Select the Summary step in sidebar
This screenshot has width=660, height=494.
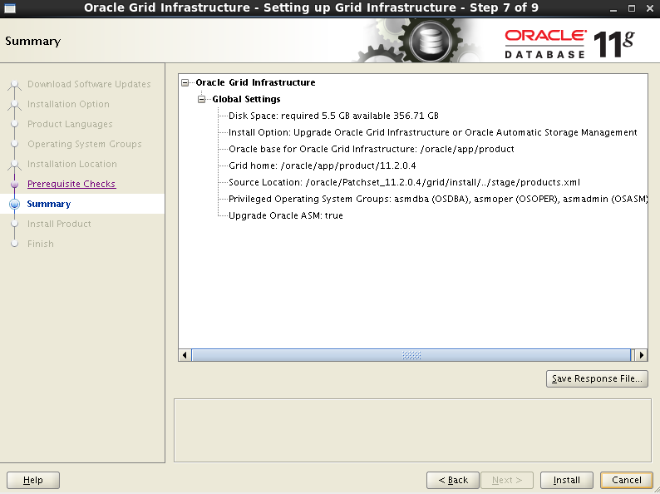pyautogui.click(x=49, y=204)
